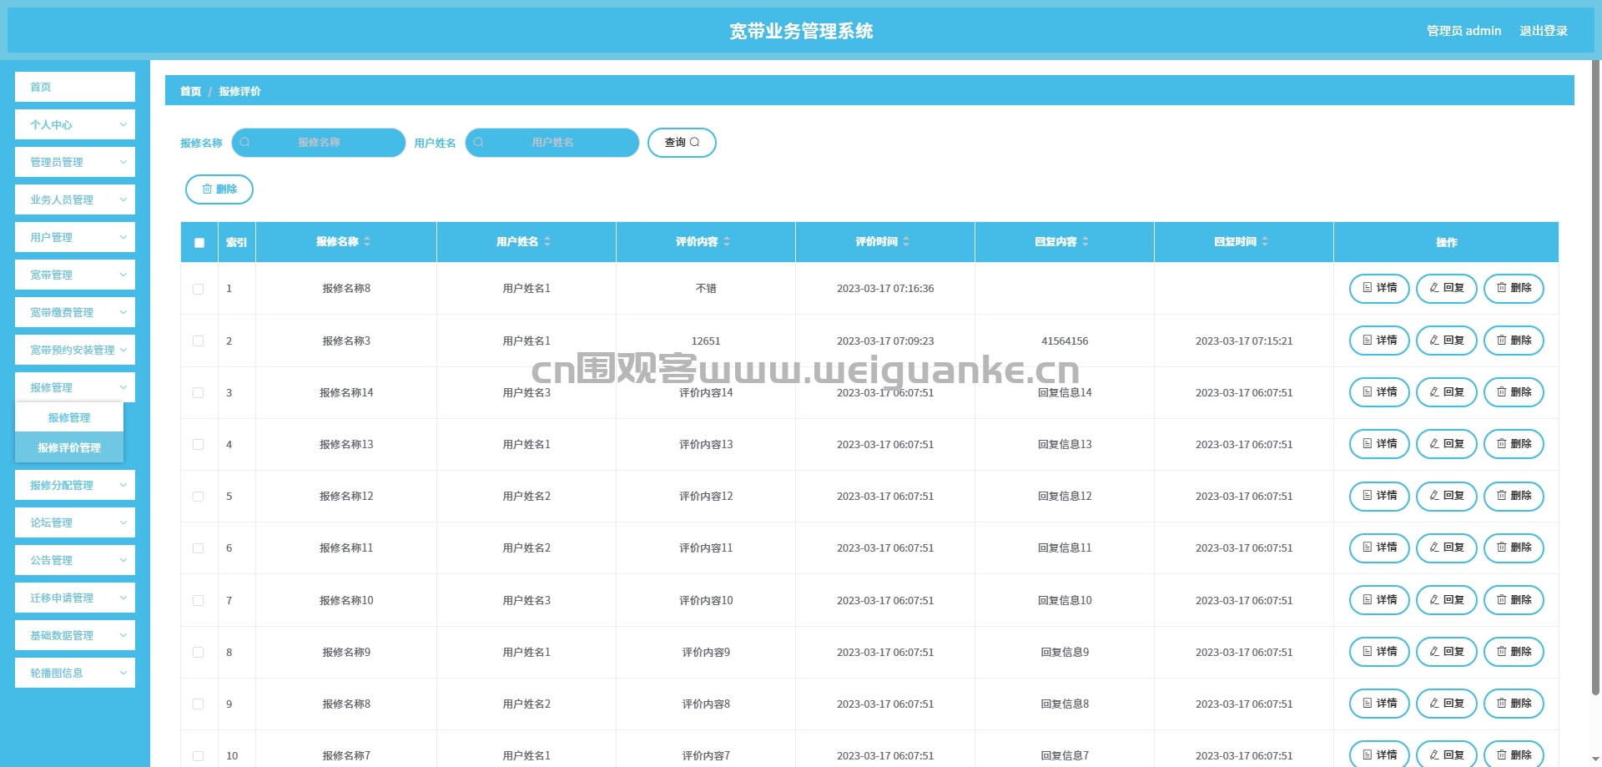Click the batch 删除 button above table
1602x767 pixels.
219,189
